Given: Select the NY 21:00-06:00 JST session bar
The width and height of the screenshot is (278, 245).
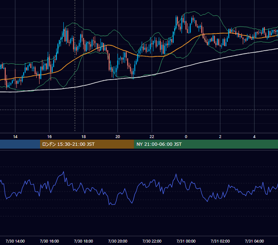Looking at the screenshot, I should (x=206, y=144).
